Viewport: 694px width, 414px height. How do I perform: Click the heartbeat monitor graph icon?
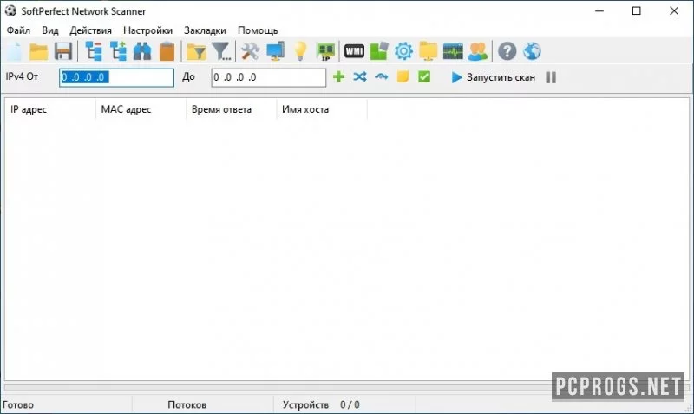[453, 51]
